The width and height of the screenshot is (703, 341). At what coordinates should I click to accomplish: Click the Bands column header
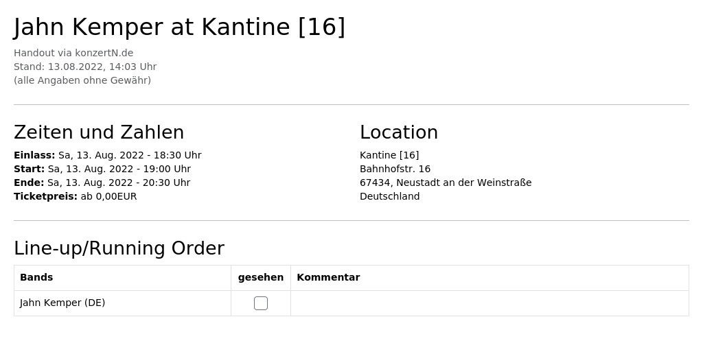coord(36,277)
